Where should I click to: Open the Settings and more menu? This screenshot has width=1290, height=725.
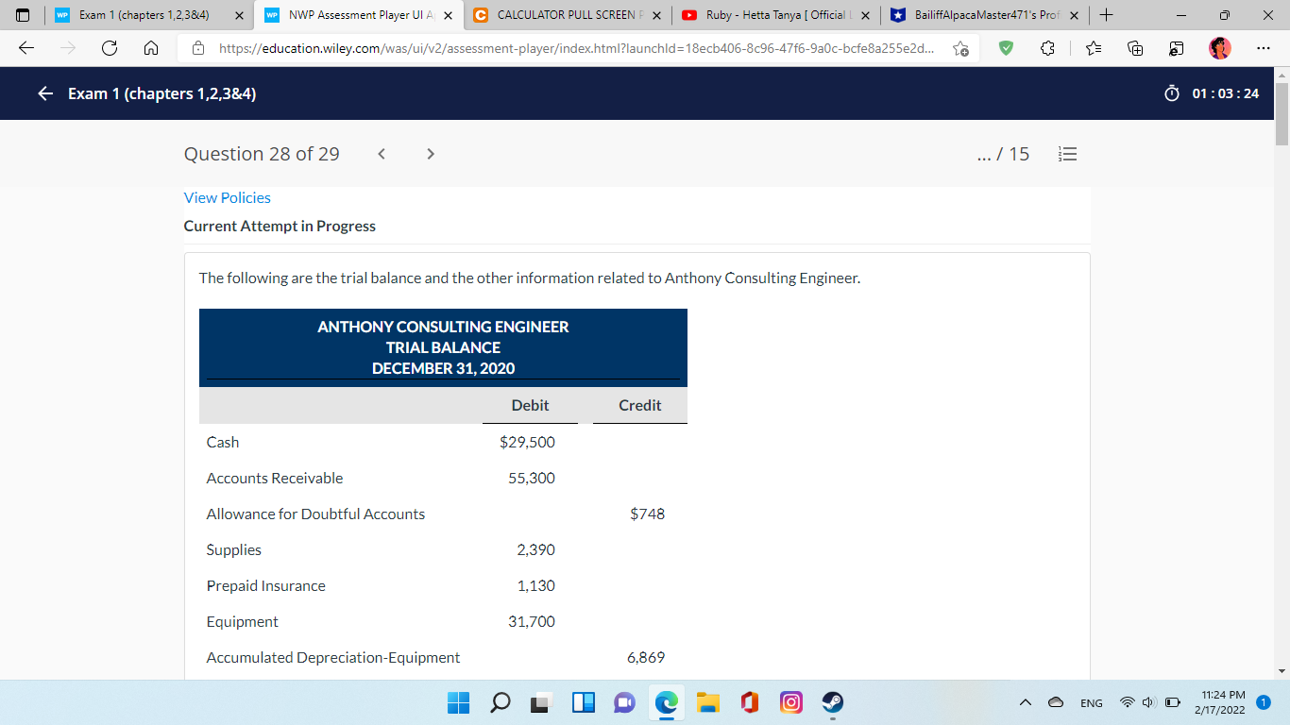(x=1262, y=47)
